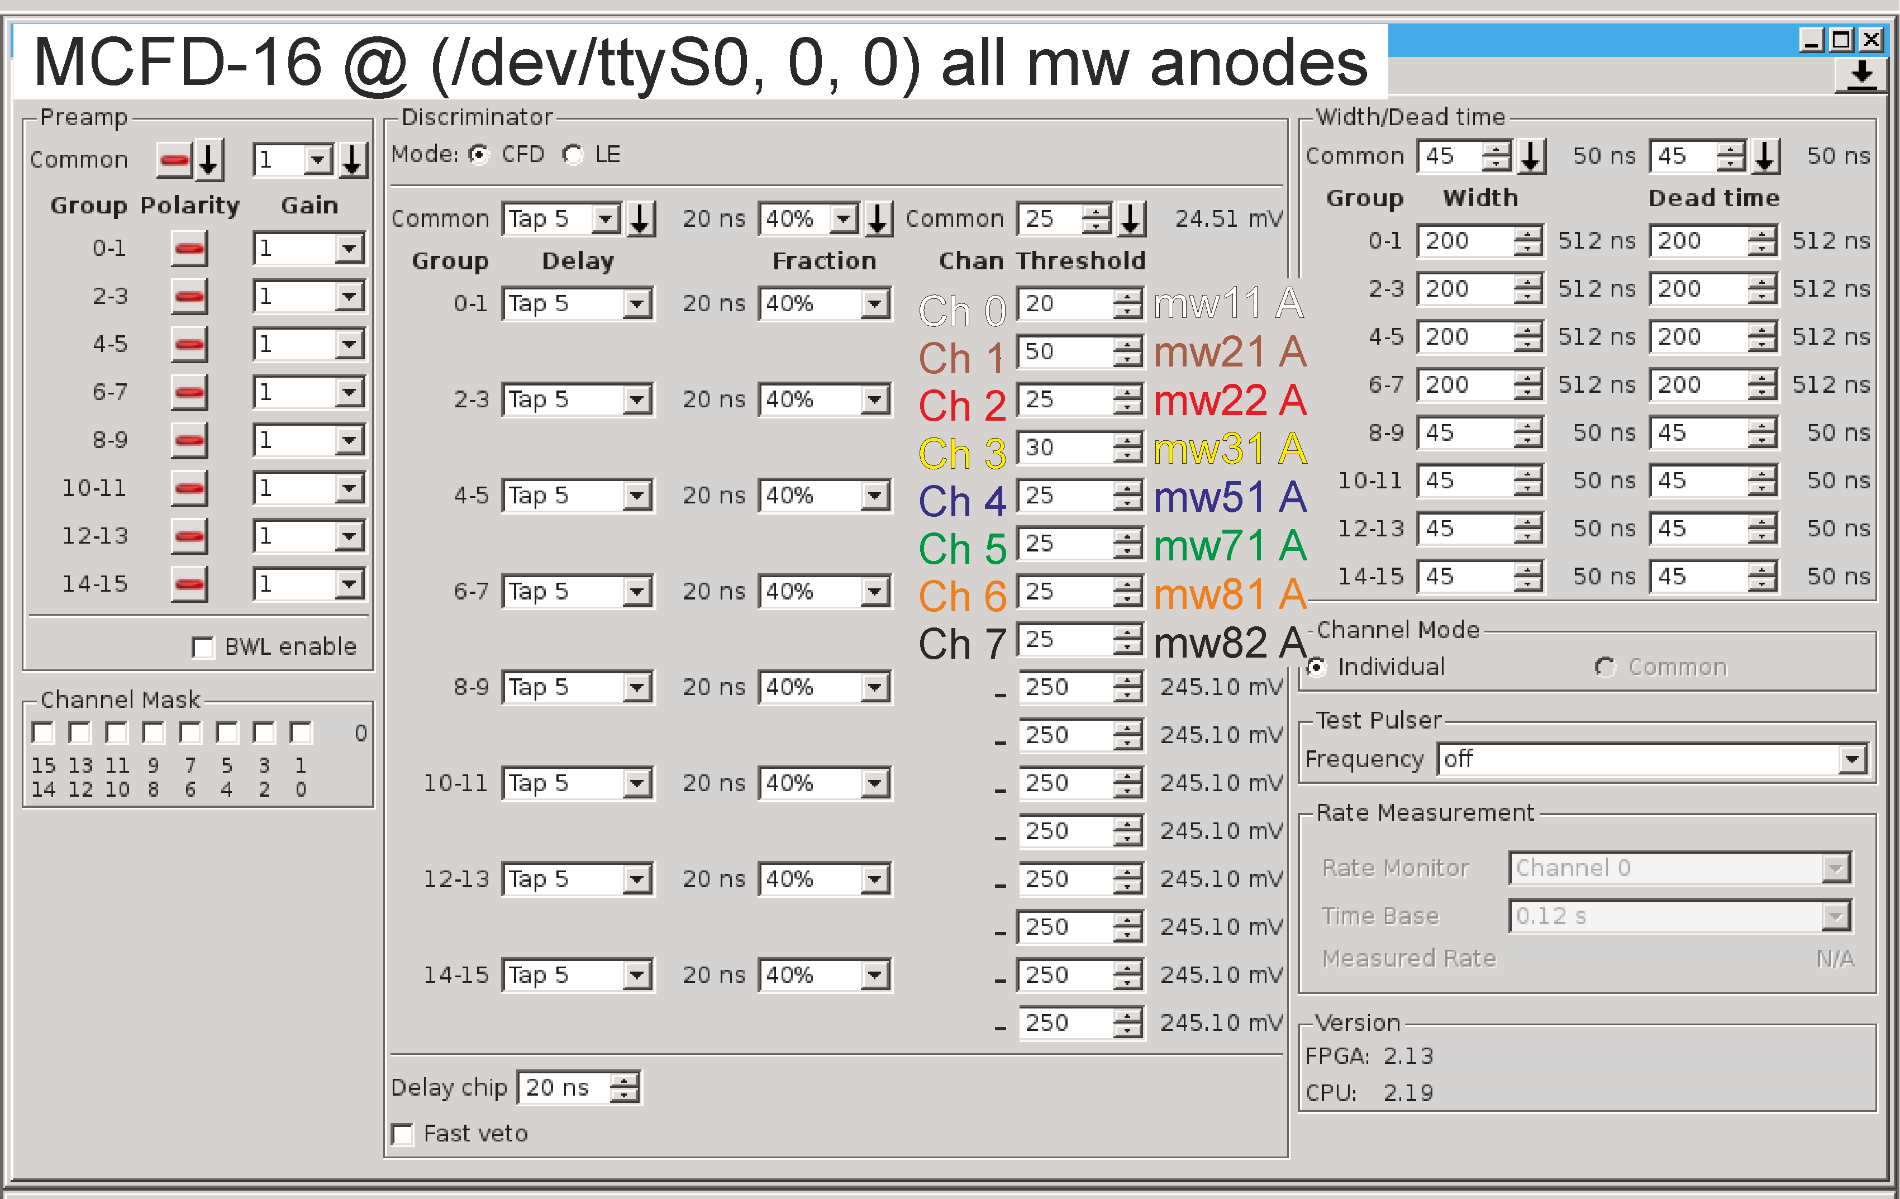Screen dimensions: 1900x1199
Task: Open the Preamp common gain dropdown
Action: tap(317, 160)
